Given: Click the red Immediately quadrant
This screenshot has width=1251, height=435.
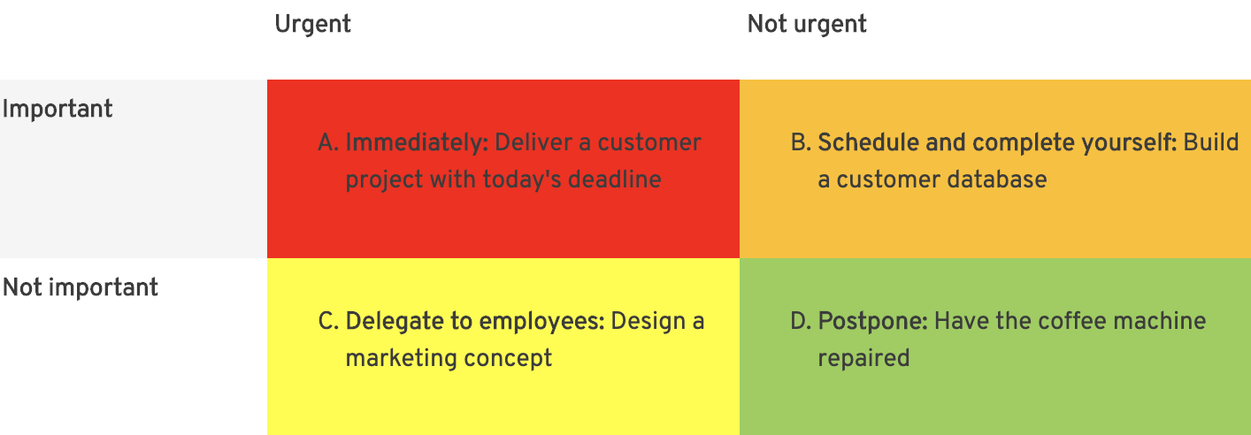Looking at the screenshot, I should (x=503, y=169).
